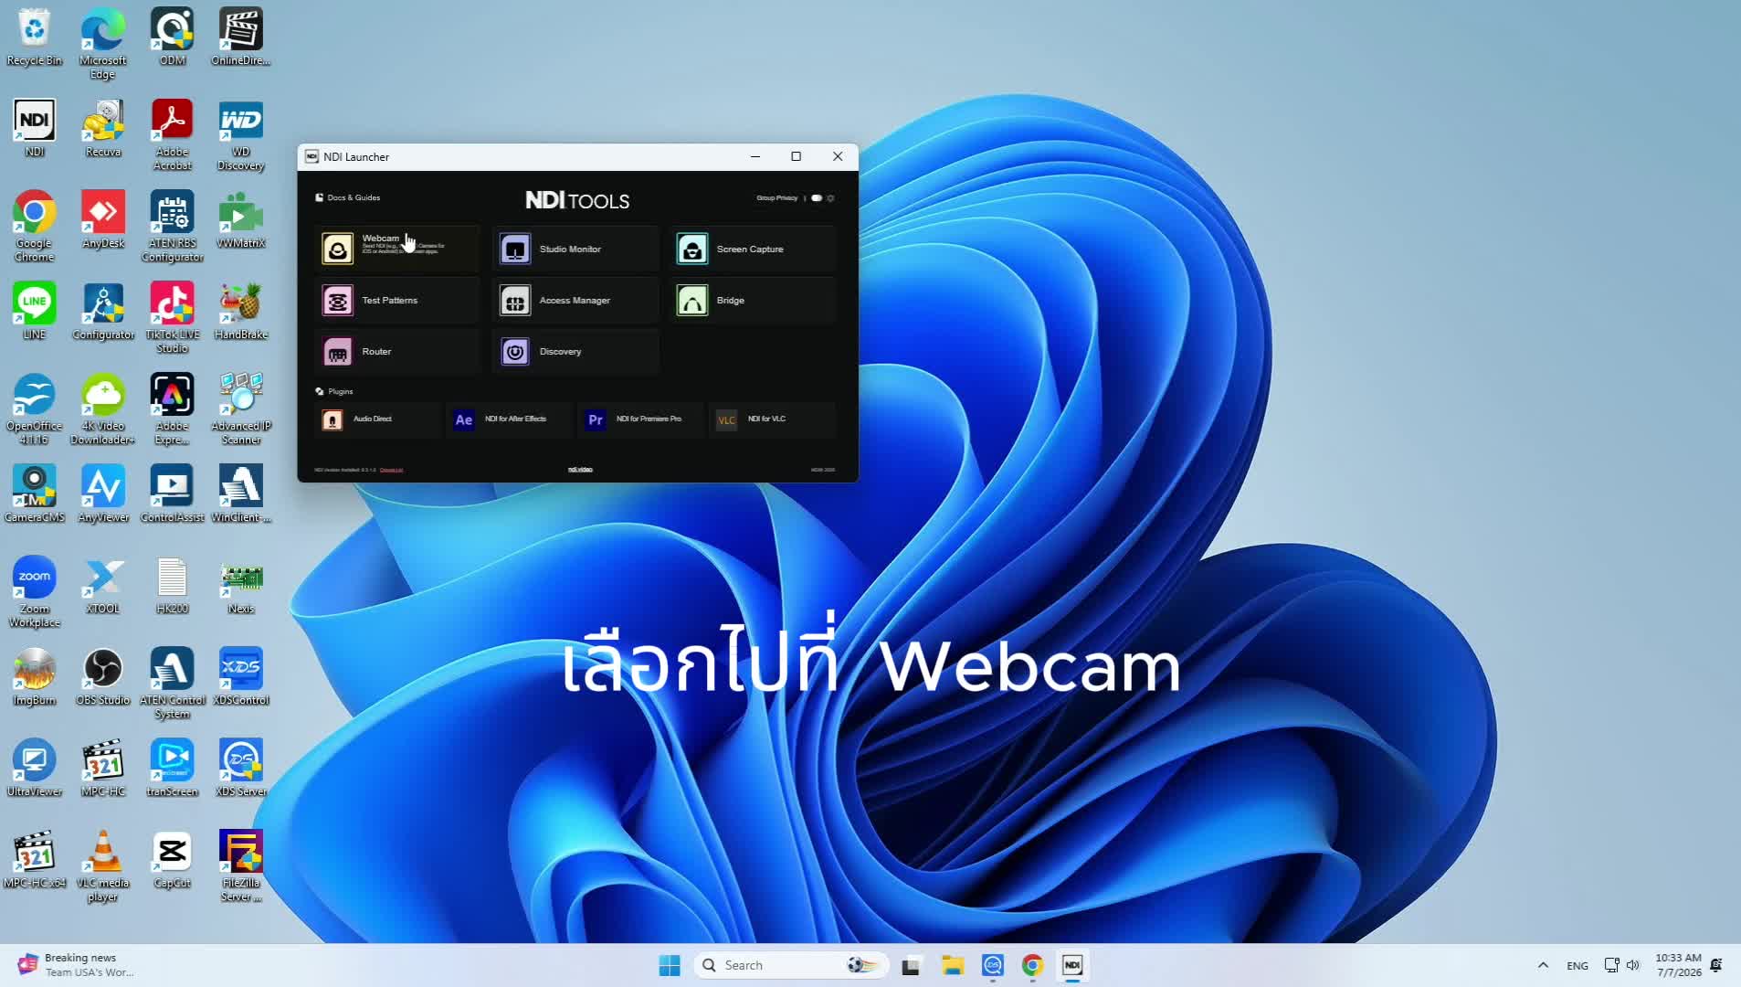Open the settings gear in NDI Launcher

pos(830,198)
